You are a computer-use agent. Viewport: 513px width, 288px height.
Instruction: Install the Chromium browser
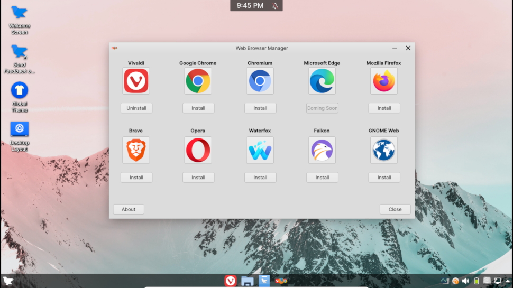260,108
